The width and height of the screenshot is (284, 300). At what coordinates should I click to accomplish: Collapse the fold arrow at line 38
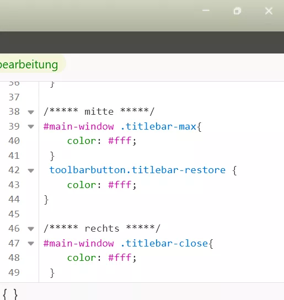pos(31,112)
